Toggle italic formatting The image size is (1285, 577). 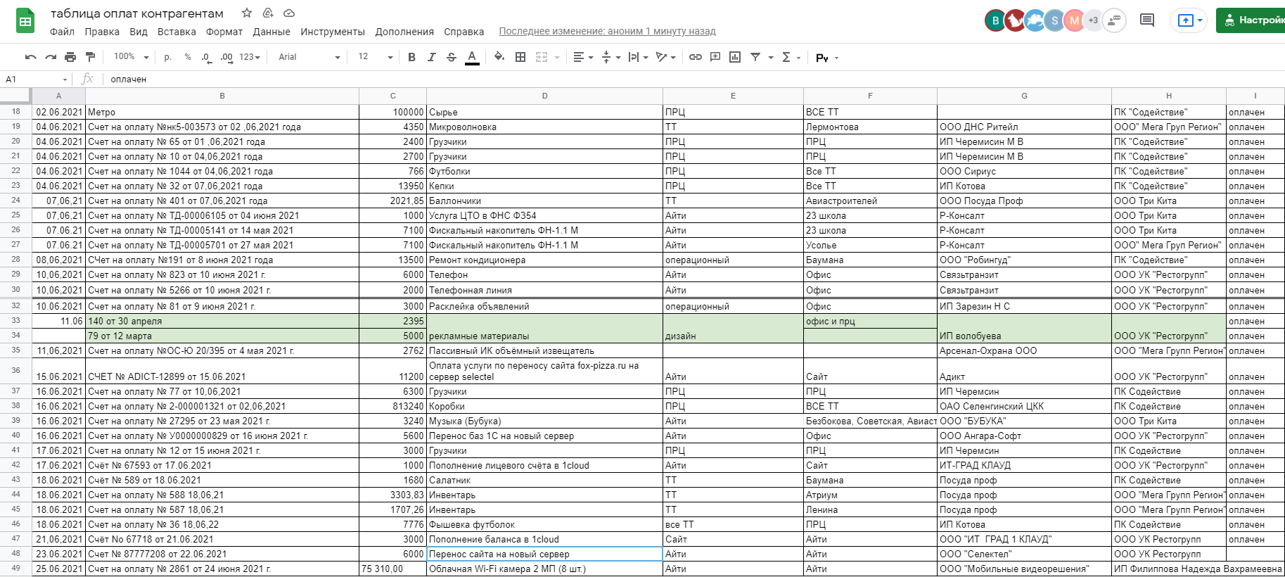(x=431, y=57)
